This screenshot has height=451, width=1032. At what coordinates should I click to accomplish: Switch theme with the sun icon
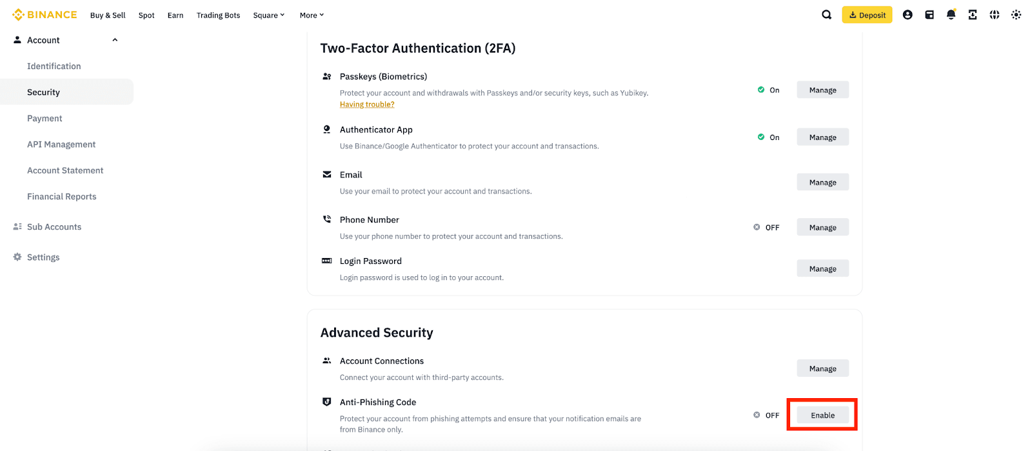(1016, 15)
